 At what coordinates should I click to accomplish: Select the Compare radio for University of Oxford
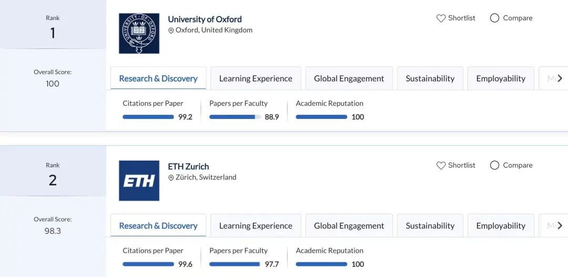coord(494,18)
